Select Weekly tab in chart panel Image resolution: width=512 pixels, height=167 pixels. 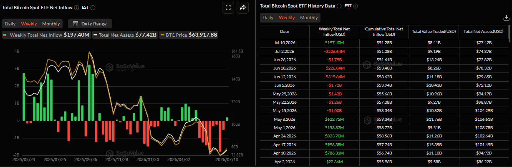(29, 24)
